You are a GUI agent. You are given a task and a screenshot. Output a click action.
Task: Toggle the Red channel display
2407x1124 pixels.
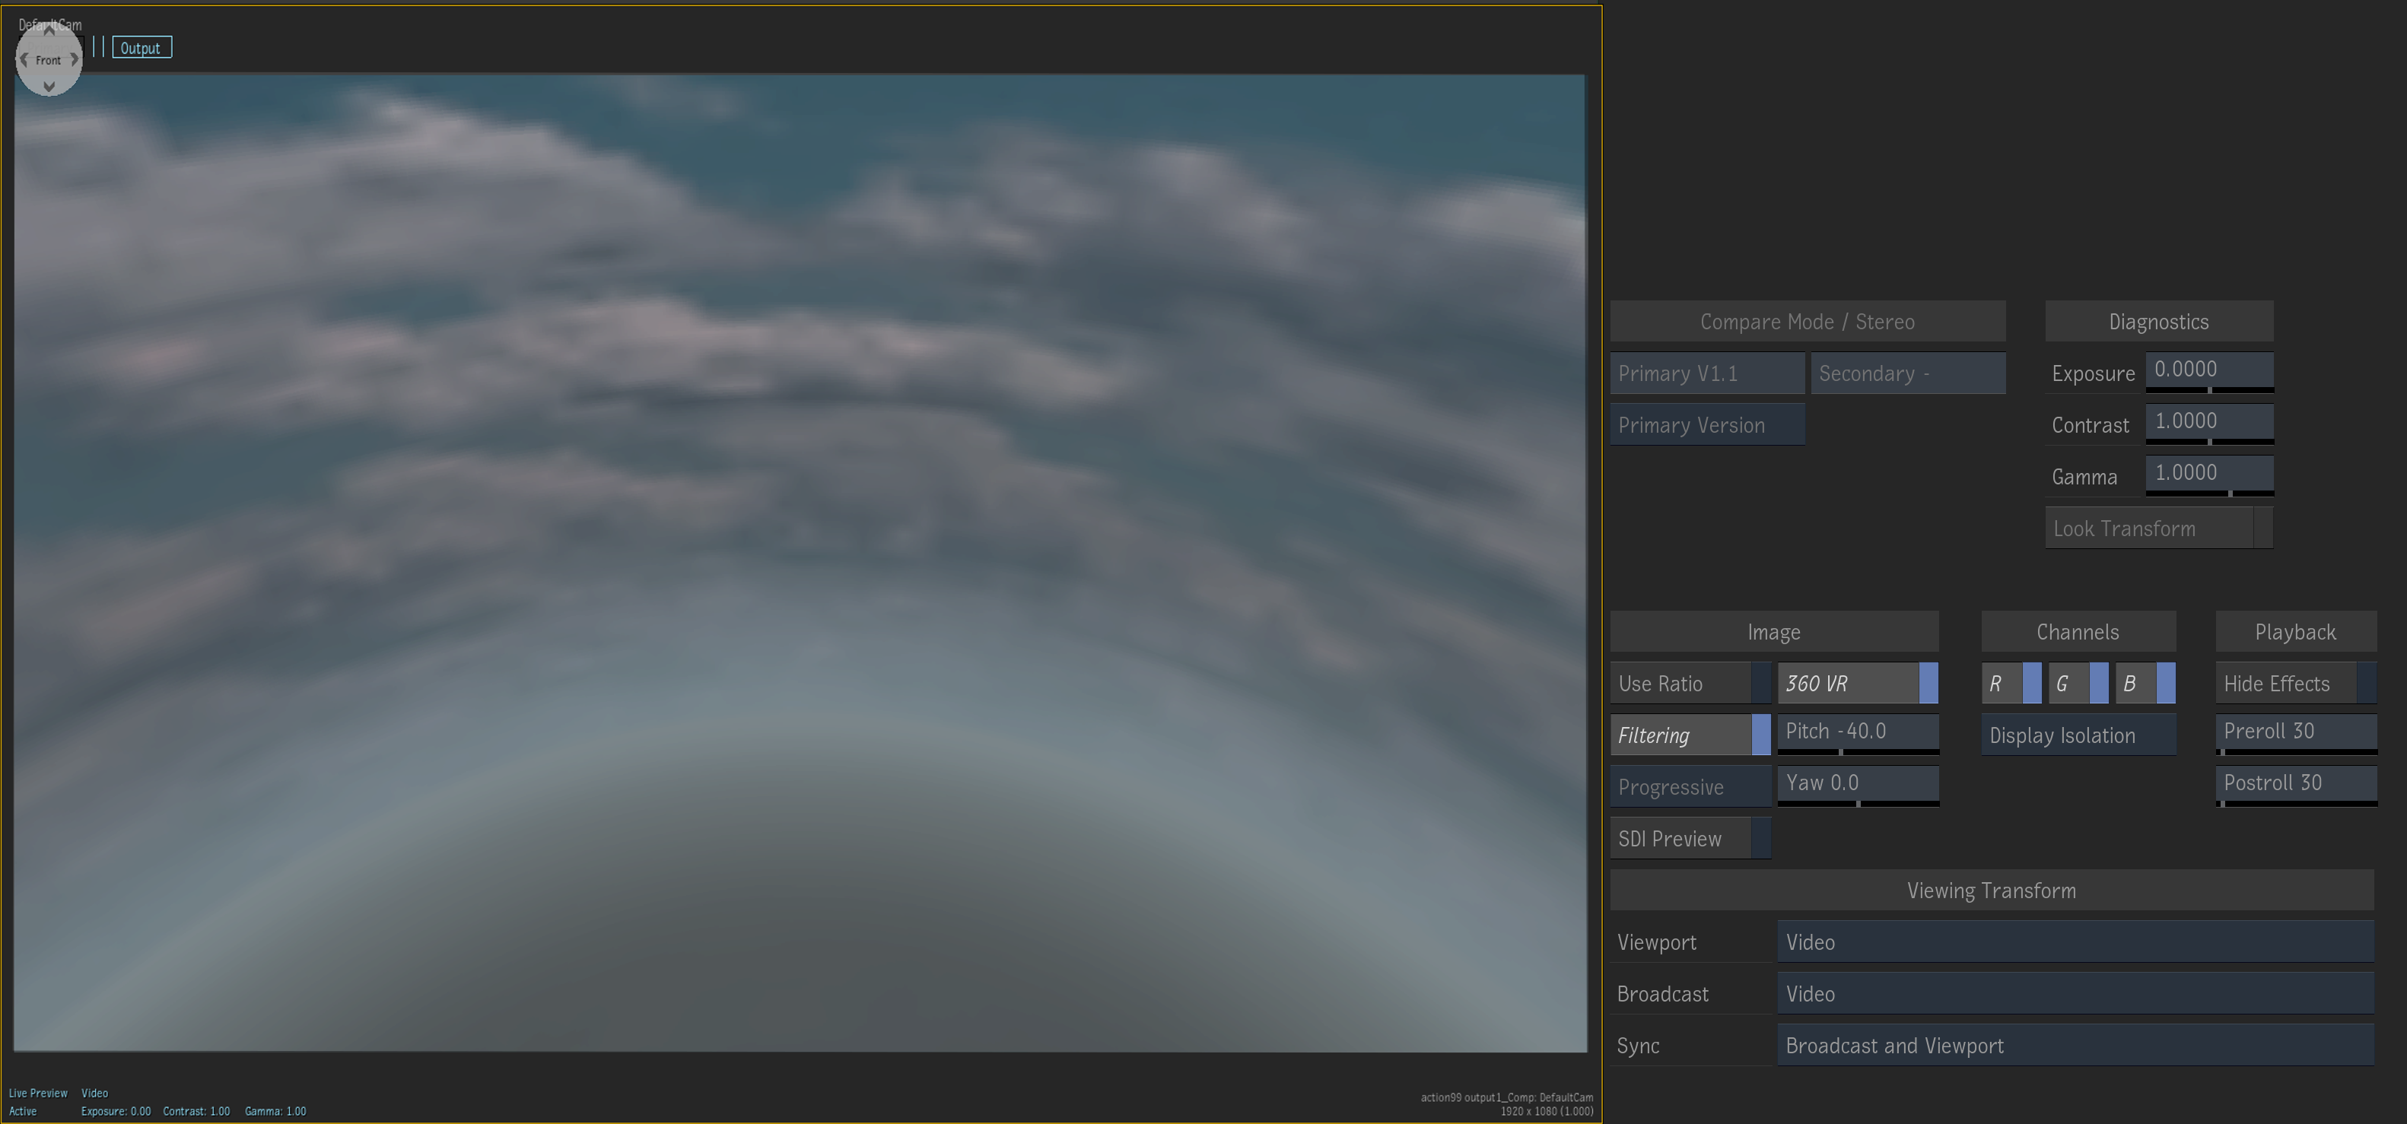[x=2011, y=683]
